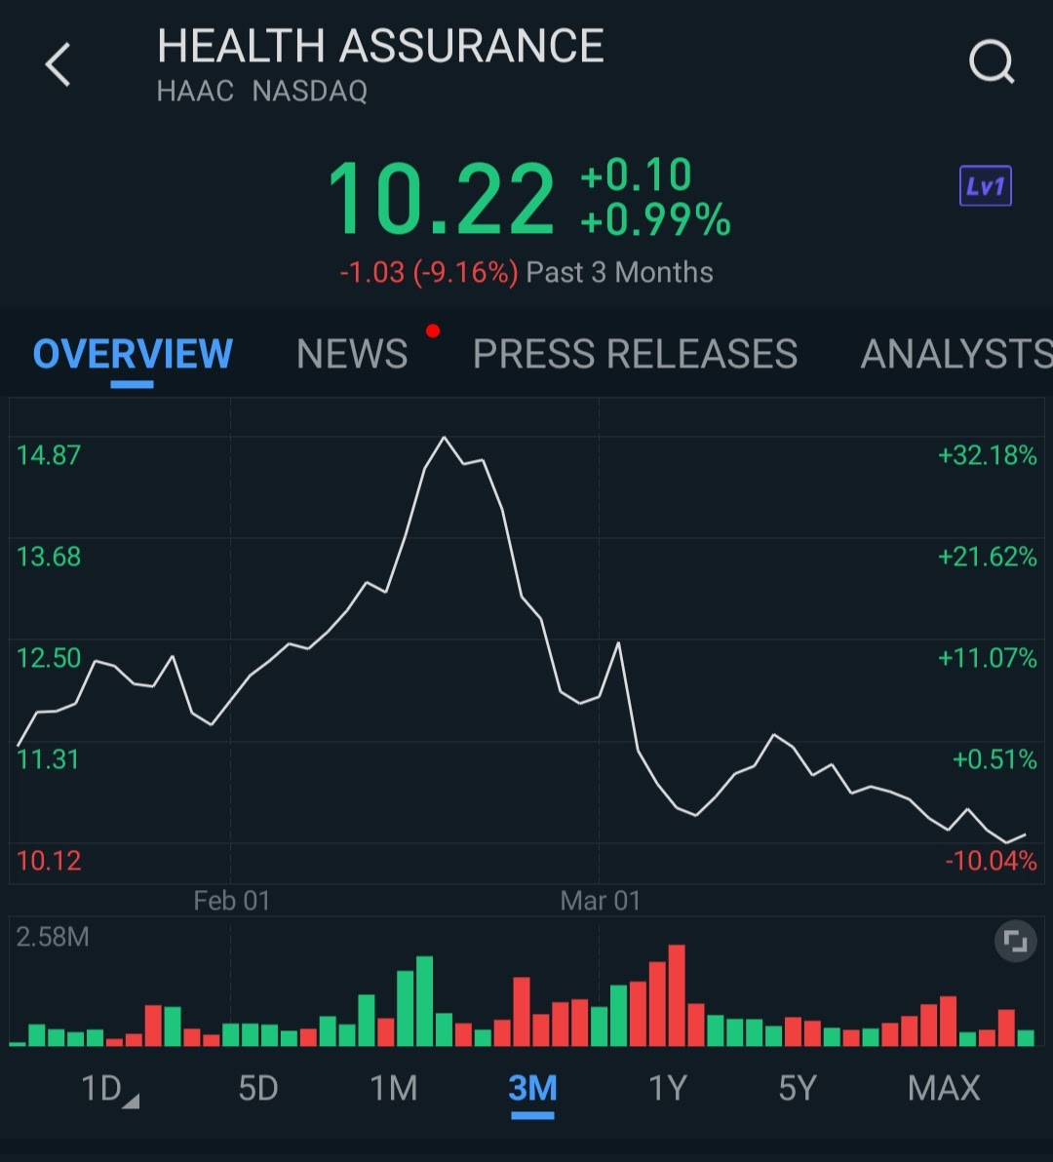
Task: Select the 5Y time range
Action: [798, 1089]
